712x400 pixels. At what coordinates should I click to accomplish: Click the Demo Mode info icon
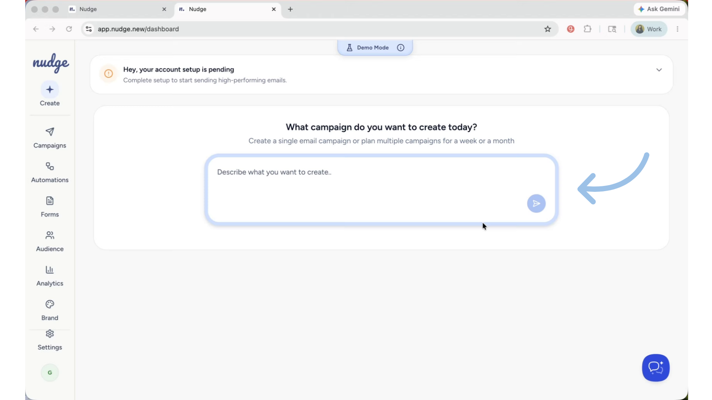[400, 47]
